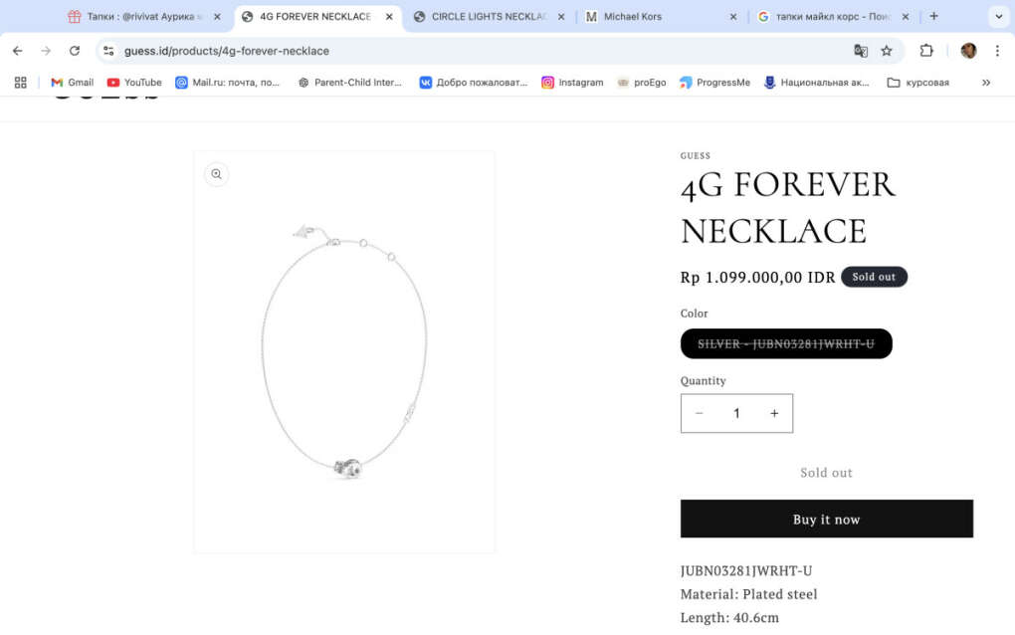Bookmark this page with the star icon
The height and width of the screenshot is (635, 1015).
click(887, 51)
